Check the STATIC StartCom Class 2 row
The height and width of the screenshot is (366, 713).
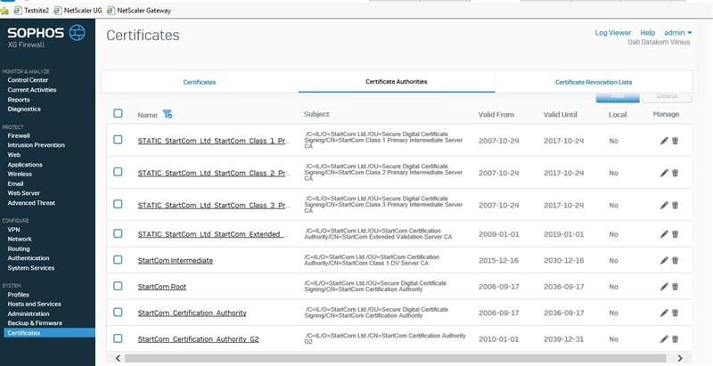click(118, 172)
